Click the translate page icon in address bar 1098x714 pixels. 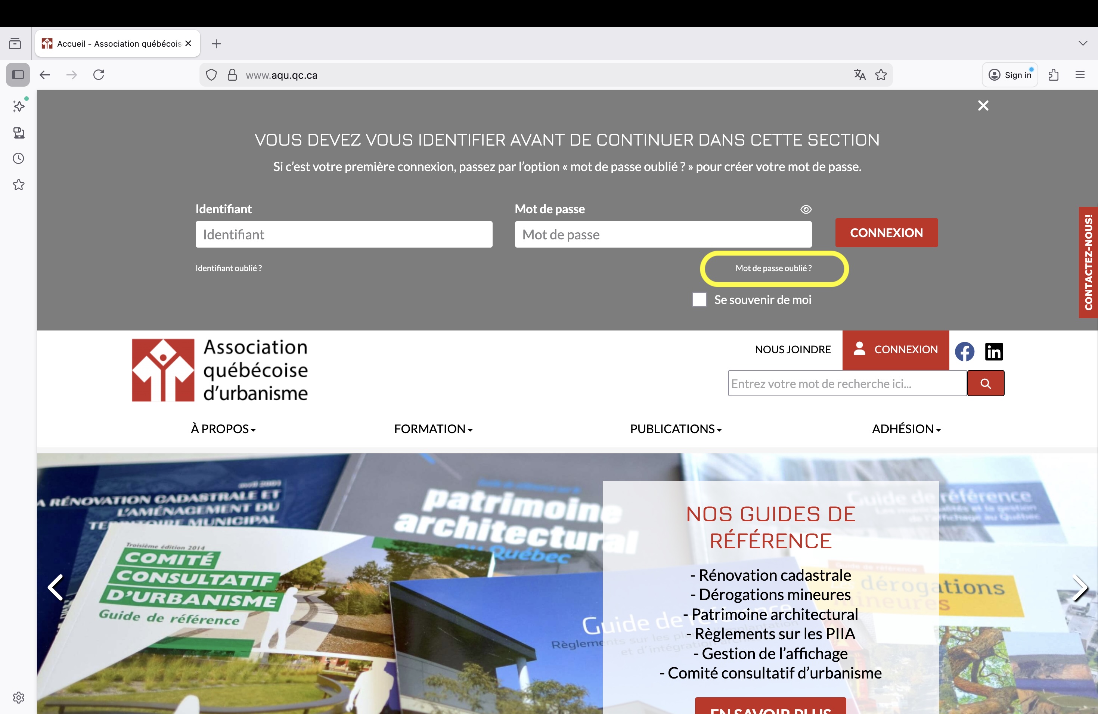coord(859,75)
